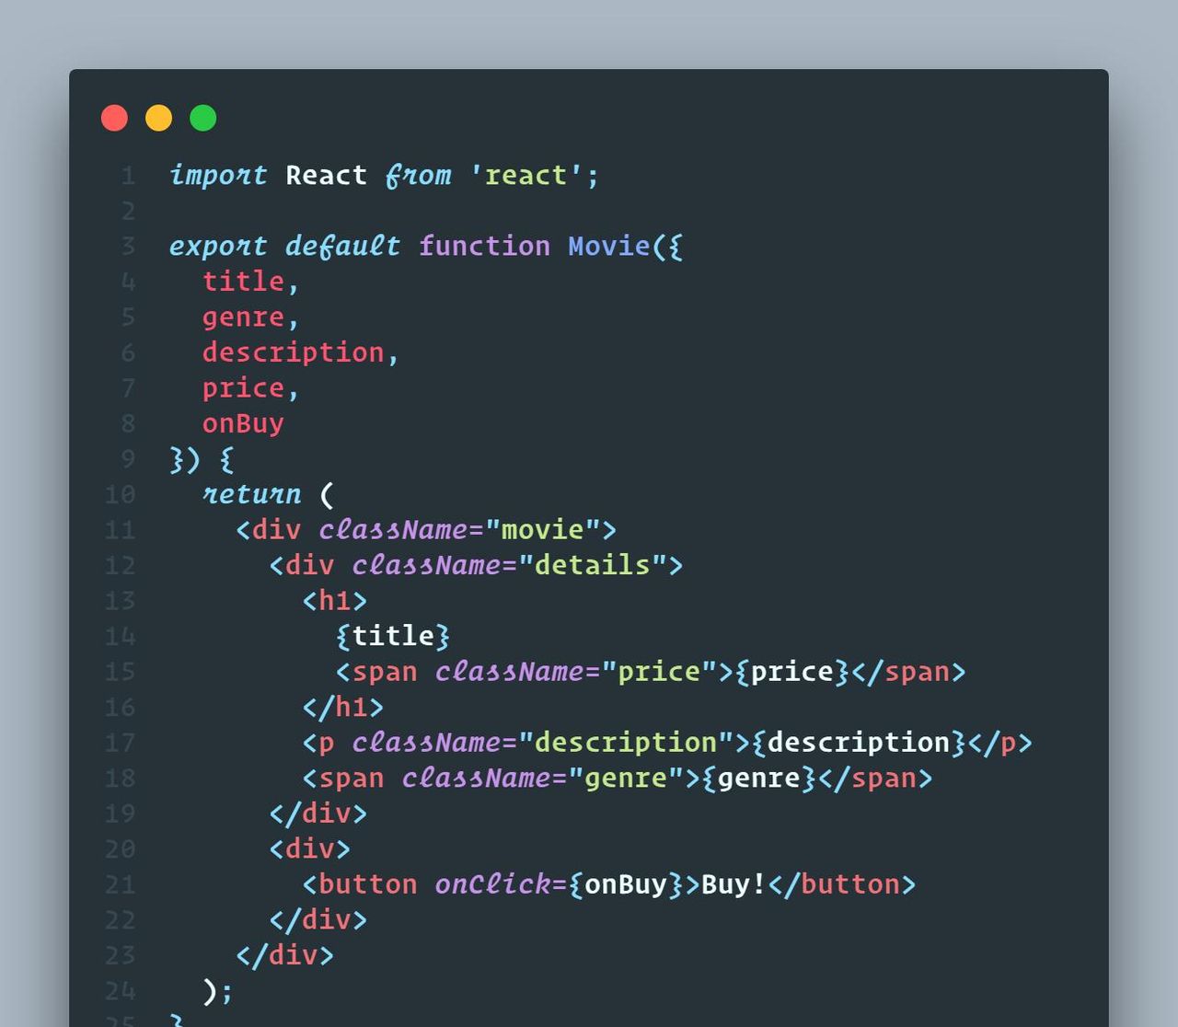Click the 'onBuy' parameter on line 8
This screenshot has height=1027, width=1178.
click(x=243, y=423)
